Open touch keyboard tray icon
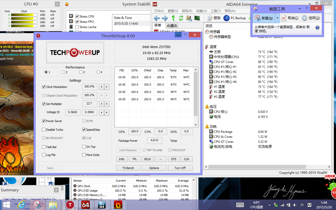 click(x=240, y=205)
